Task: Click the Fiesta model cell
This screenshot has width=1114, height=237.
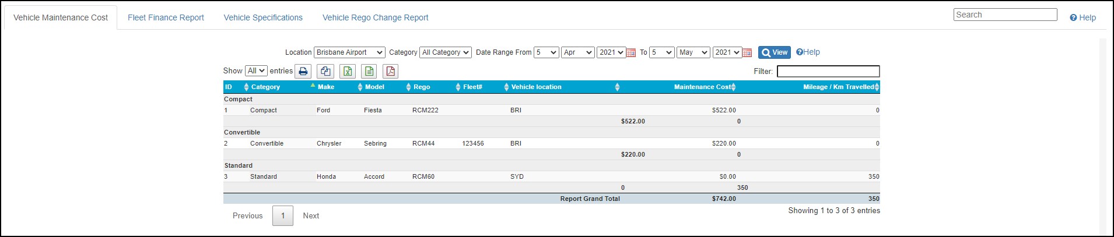Action: (x=373, y=110)
